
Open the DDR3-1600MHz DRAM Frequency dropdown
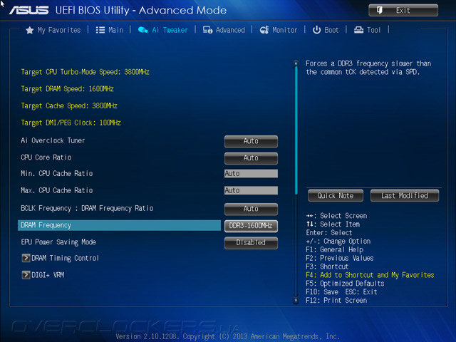[251, 226]
